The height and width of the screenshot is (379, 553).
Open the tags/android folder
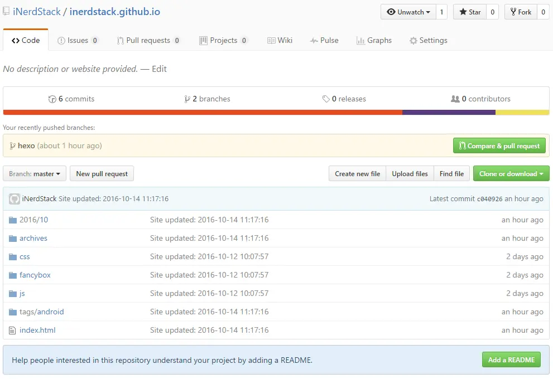[x=42, y=312]
